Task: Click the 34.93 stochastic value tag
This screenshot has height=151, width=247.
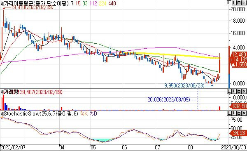Action: pos(238,133)
